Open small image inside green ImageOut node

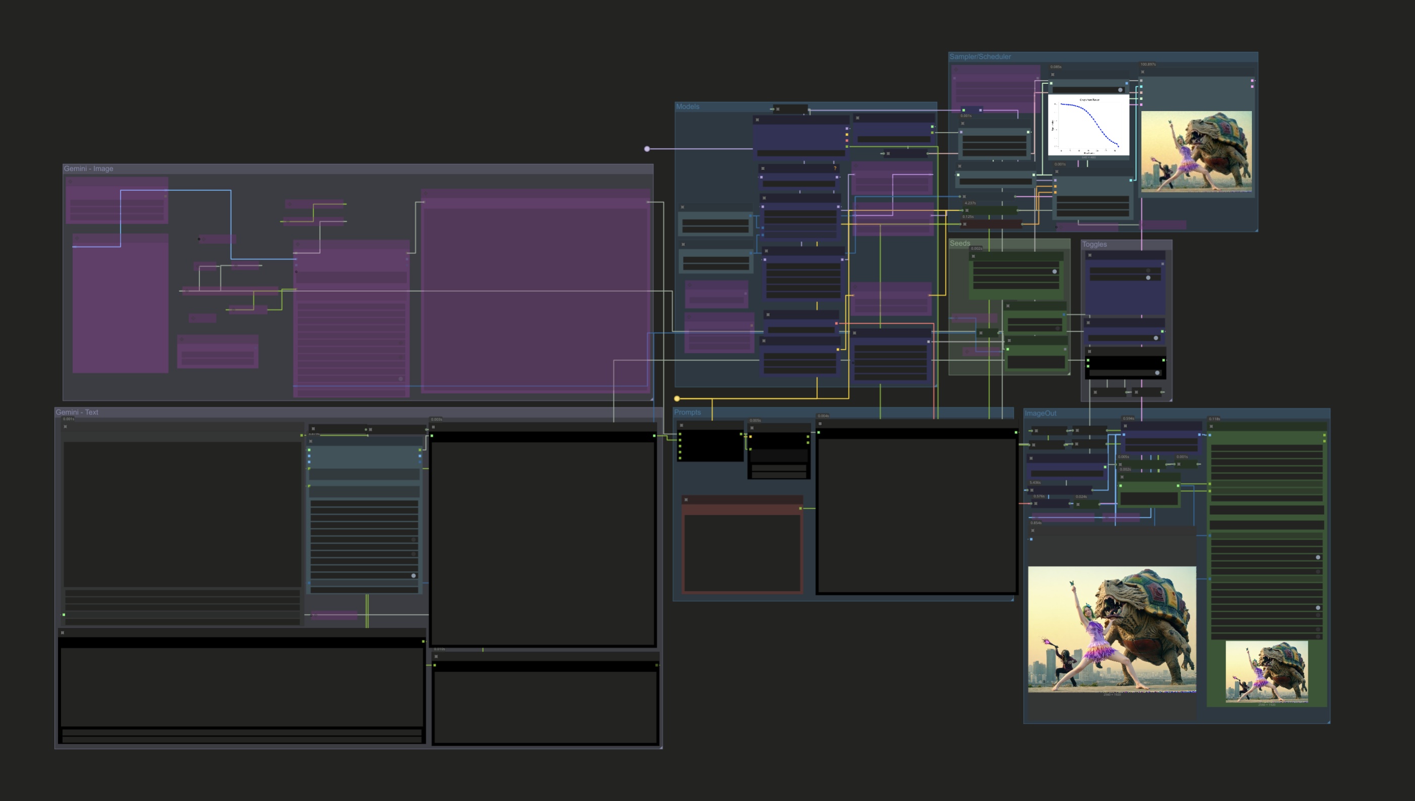[1267, 672]
